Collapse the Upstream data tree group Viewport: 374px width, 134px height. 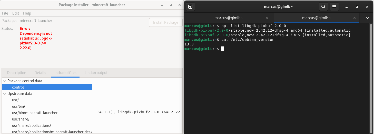click(4, 94)
